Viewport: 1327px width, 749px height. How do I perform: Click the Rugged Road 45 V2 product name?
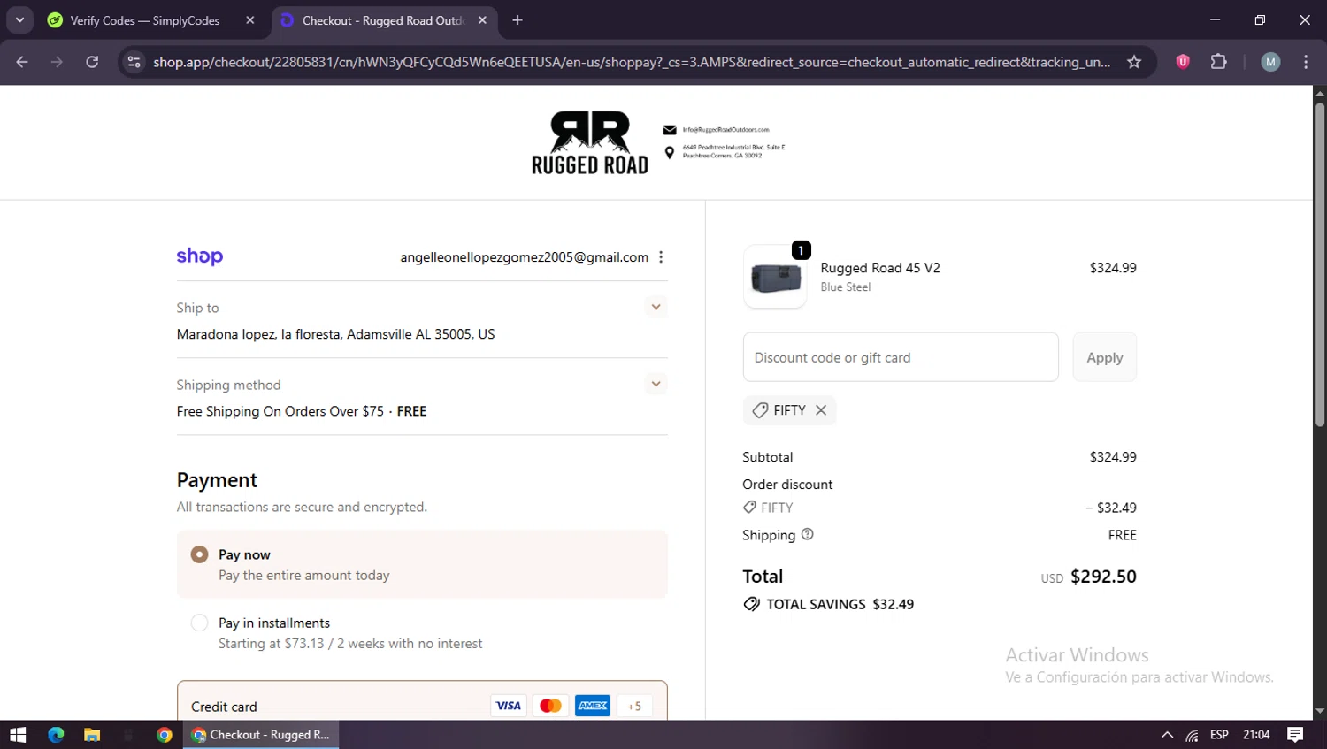880,268
